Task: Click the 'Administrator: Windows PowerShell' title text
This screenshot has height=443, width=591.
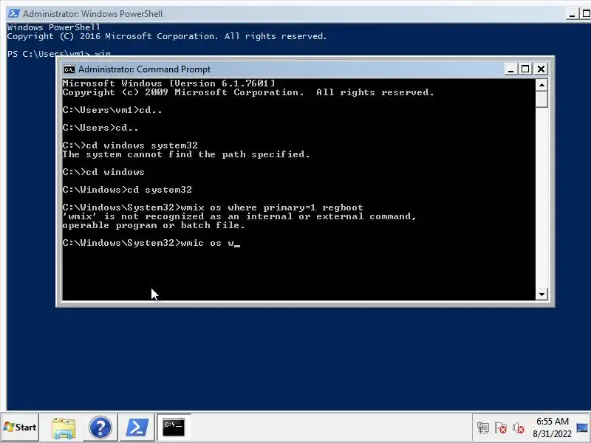Action: tap(93, 14)
